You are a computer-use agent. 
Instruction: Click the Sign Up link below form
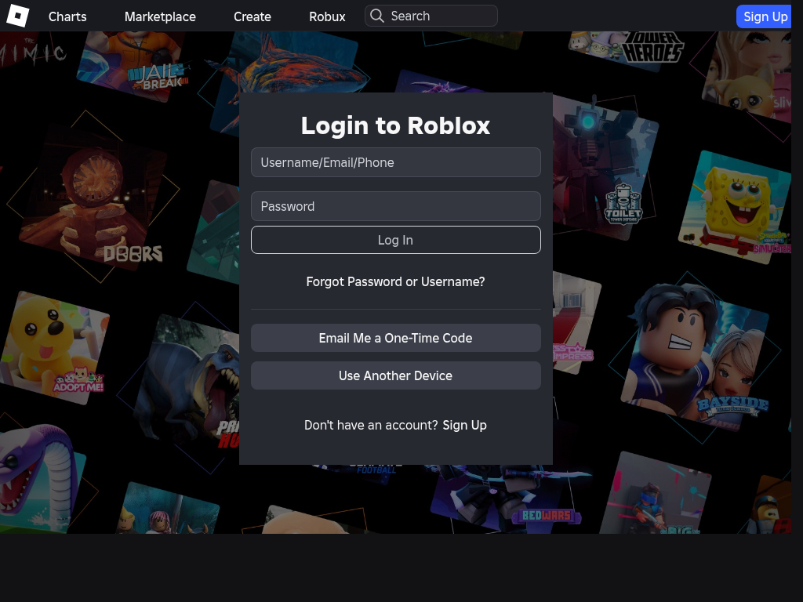pyautogui.click(x=464, y=425)
